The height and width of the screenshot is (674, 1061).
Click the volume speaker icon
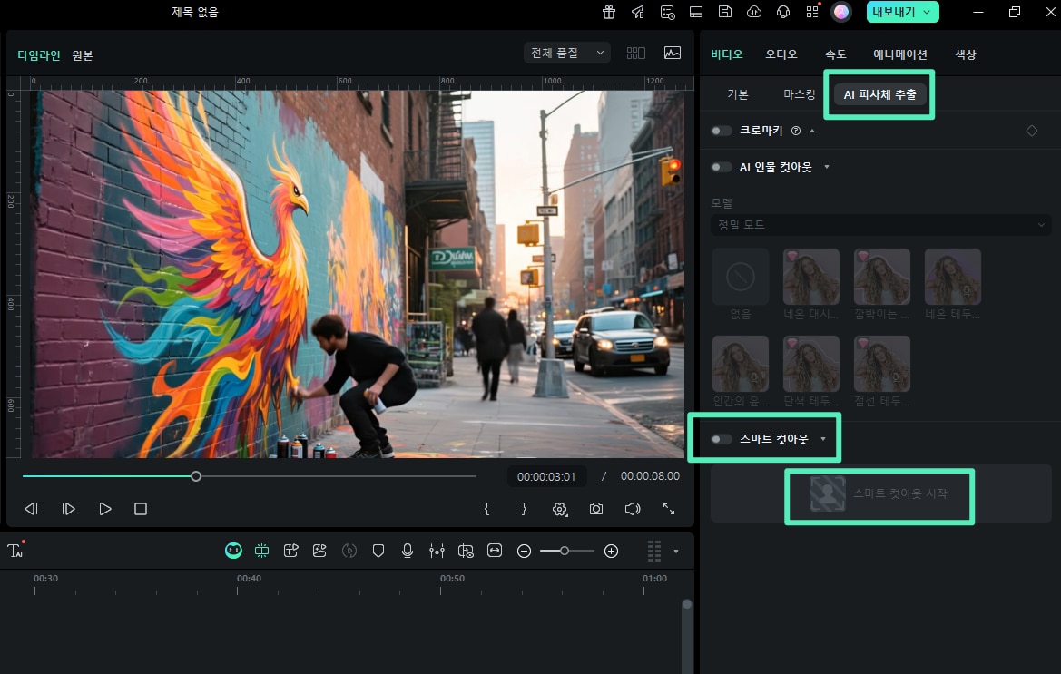pyautogui.click(x=633, y=509)
